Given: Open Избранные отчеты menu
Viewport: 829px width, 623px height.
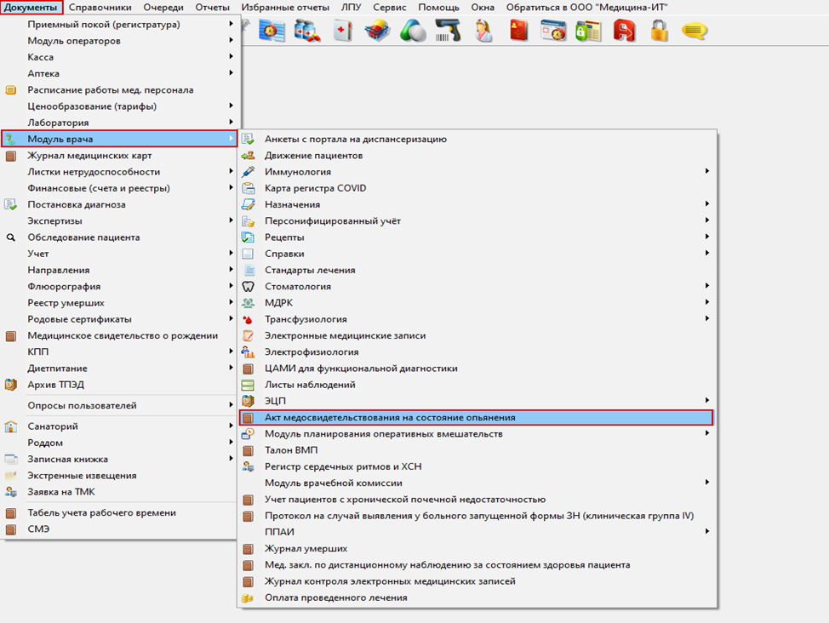Looking at the screenshot, I should click(x=285, y=8).
